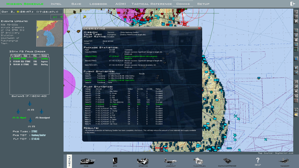
Task: Click the exit door icon top right
Action: pyautogui.click(x=292, y=4)
